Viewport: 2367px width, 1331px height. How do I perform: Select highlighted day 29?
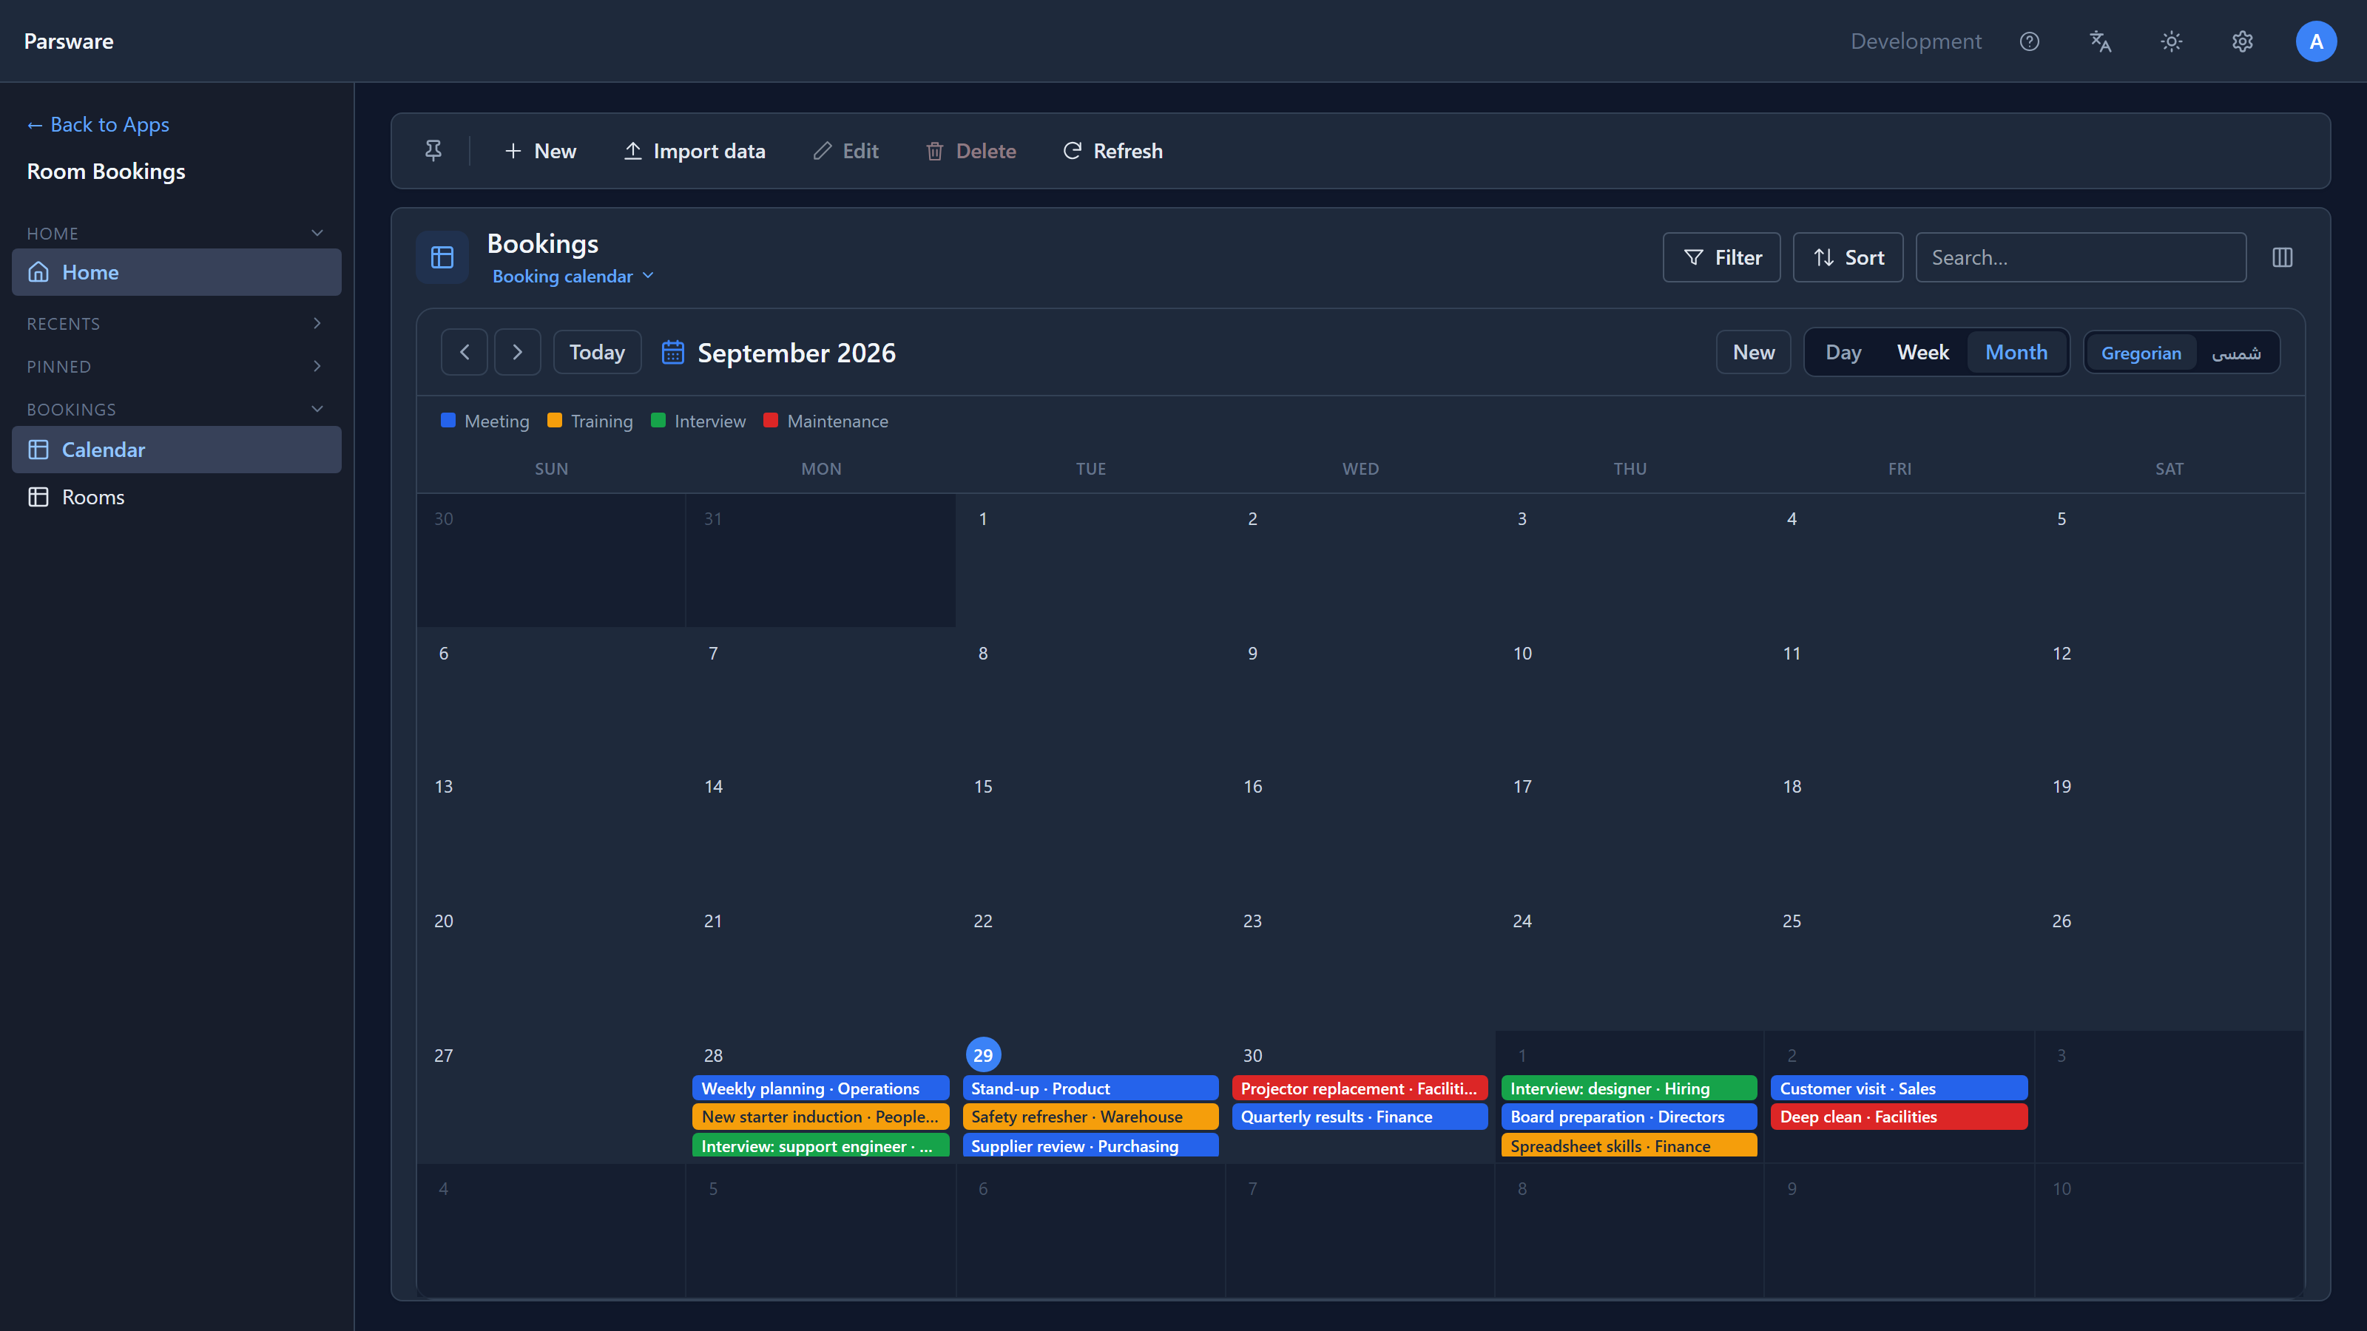983,1055
